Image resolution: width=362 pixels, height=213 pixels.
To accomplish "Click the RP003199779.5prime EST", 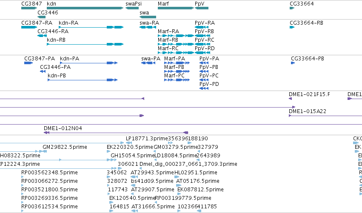I will 183,198.
